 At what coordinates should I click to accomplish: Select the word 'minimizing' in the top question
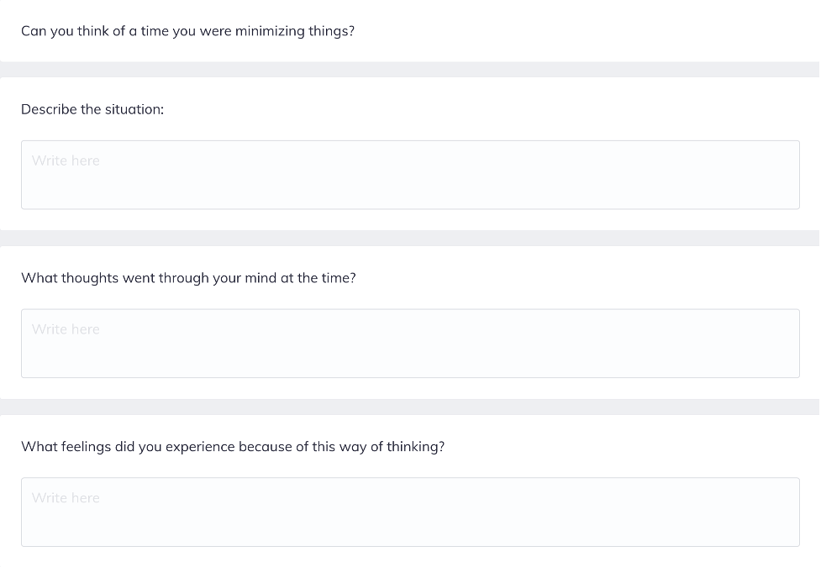click(x=271, y=32)
